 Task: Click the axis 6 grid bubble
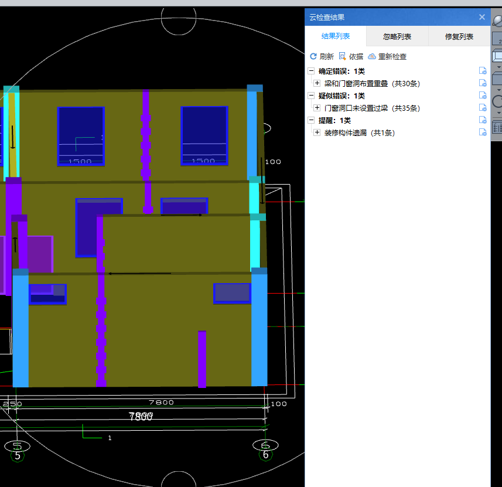point(265,455)
